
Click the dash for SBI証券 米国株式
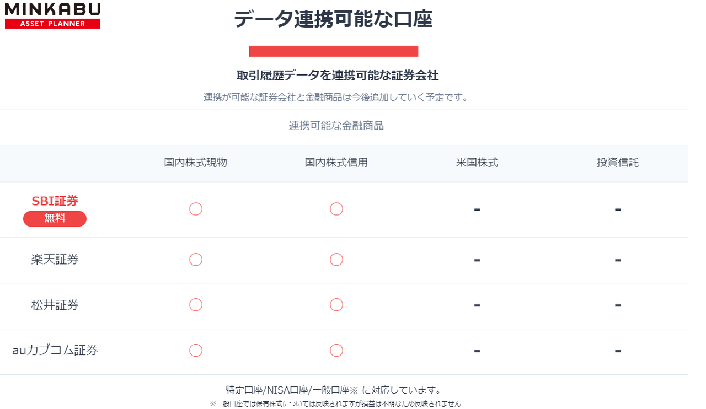click(477, 209)
